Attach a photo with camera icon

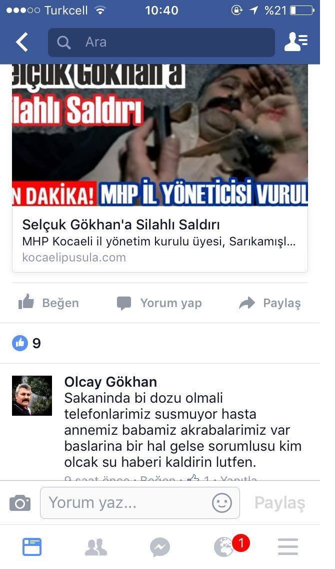point(20,503)
